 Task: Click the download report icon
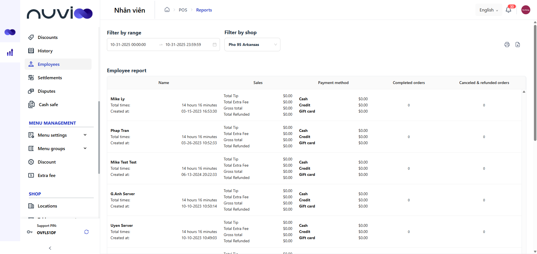(x=518, y=45)
